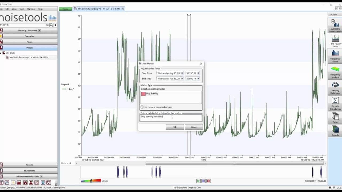Open the Help menu
The image size is (342, 192).
pos(40,9)
